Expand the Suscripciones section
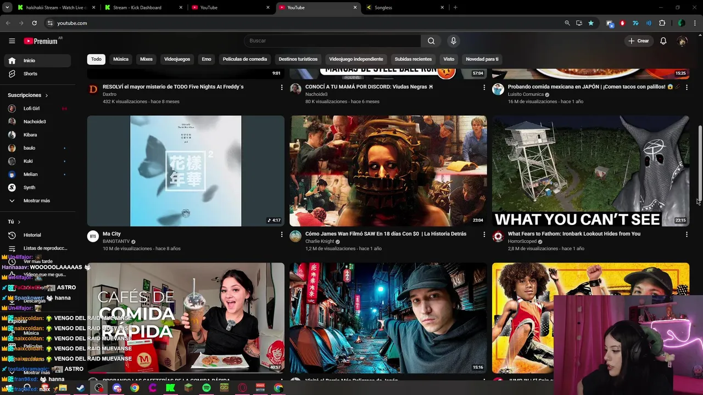This screenshot has width=703, height=395. tap(27, 95)
